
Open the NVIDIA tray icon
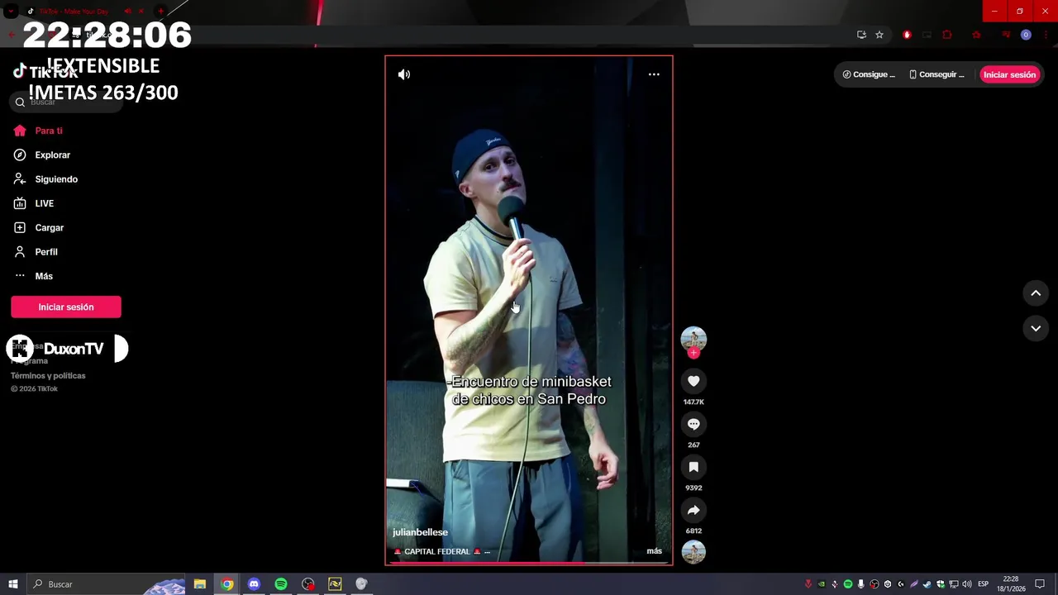(x=822, y=584)
